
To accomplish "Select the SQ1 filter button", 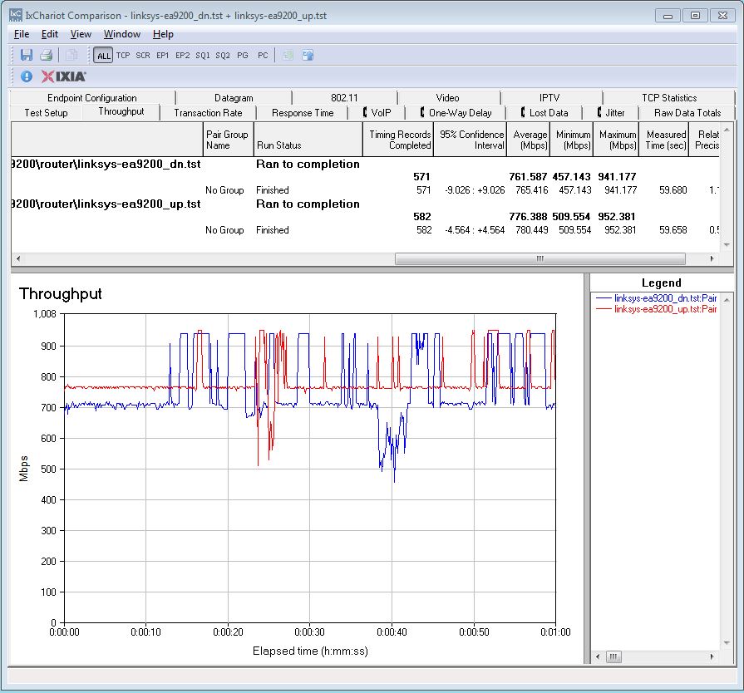I will pos(203,56).
